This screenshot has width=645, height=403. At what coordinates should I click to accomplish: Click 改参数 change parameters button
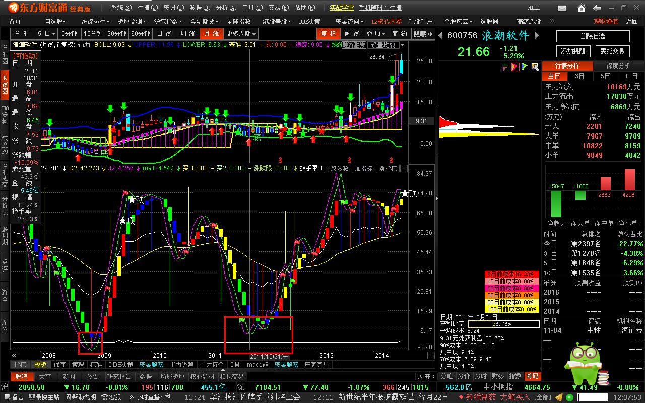tap(339, 168)
